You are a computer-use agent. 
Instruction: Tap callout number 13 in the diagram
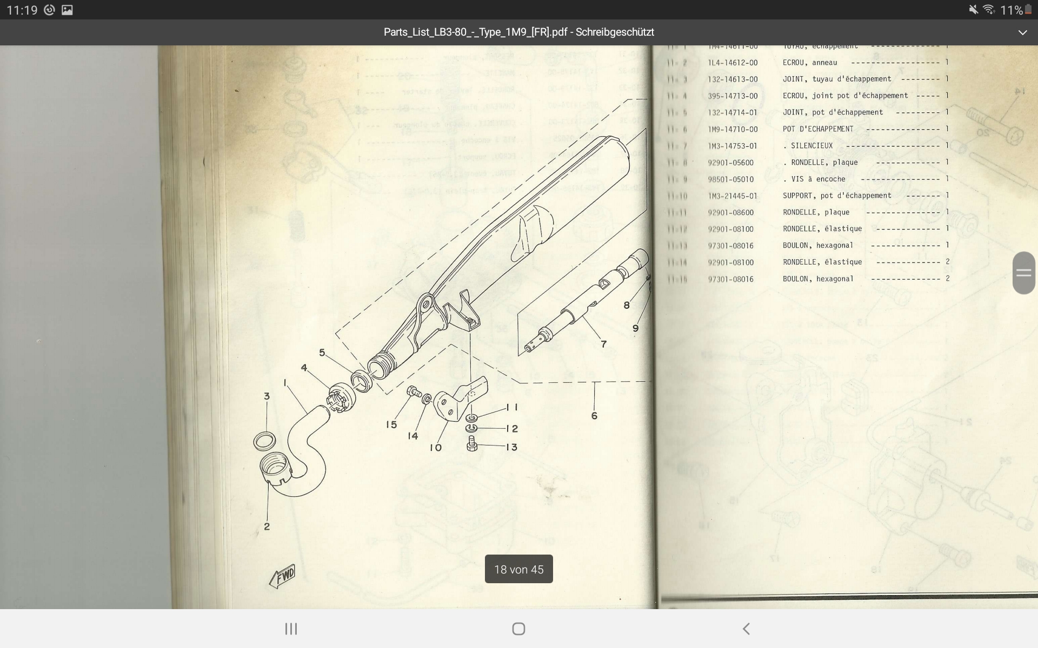511,447
